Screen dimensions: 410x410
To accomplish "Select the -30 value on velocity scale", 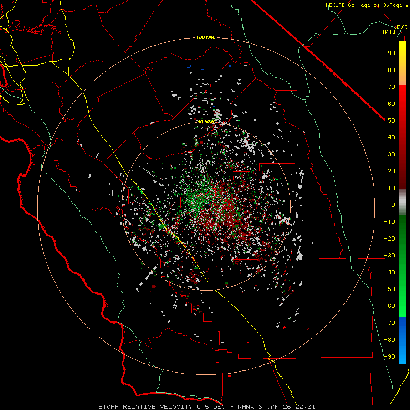I will (389, 256).
